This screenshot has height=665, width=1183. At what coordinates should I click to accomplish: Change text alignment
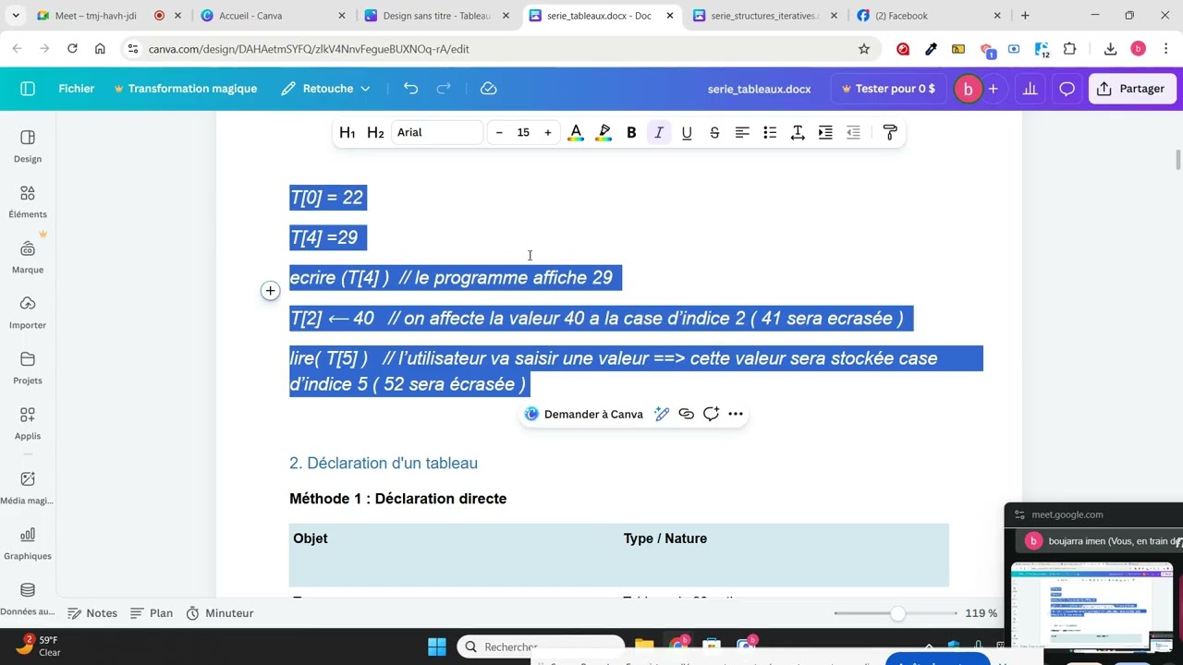point(742,133)
